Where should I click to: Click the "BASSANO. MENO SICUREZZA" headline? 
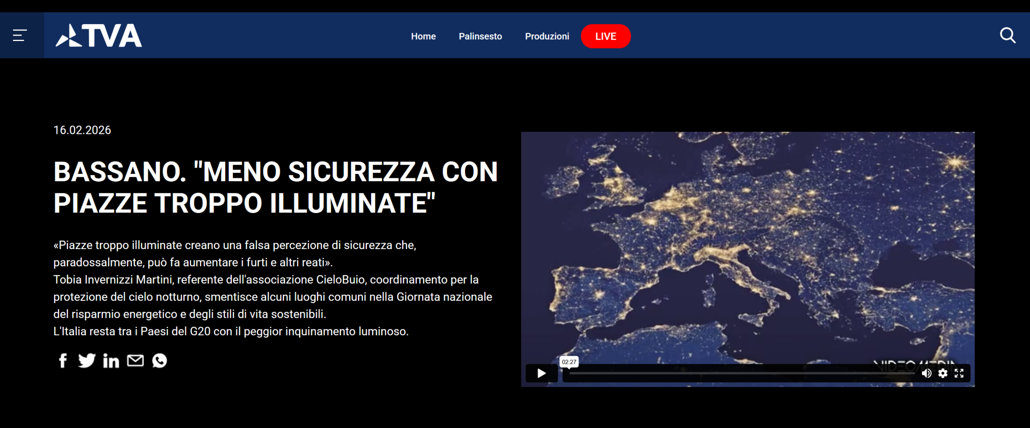point(276,187)
